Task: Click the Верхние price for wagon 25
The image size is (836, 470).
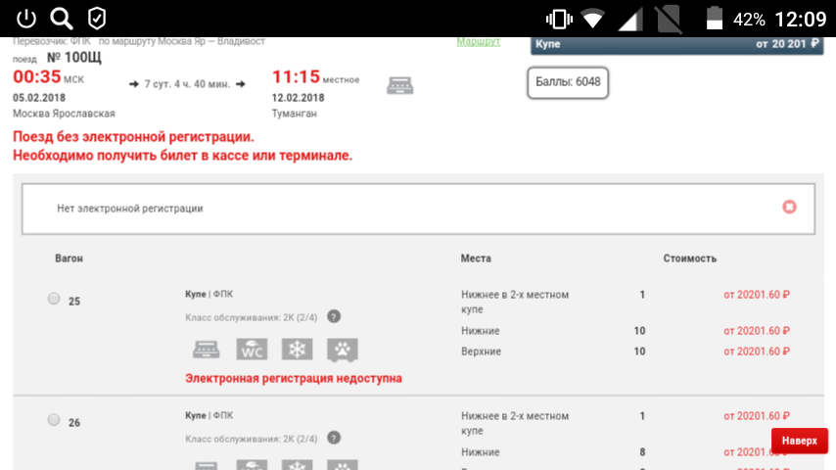Action: pos(756,352)
